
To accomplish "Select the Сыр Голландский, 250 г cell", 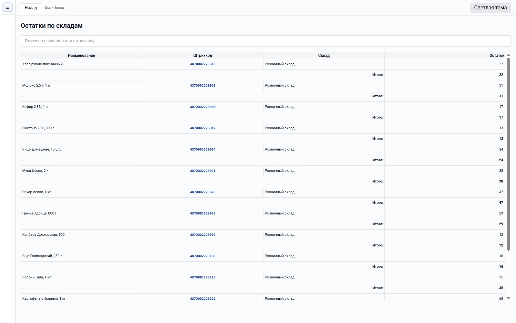I will tap(81, 256).
